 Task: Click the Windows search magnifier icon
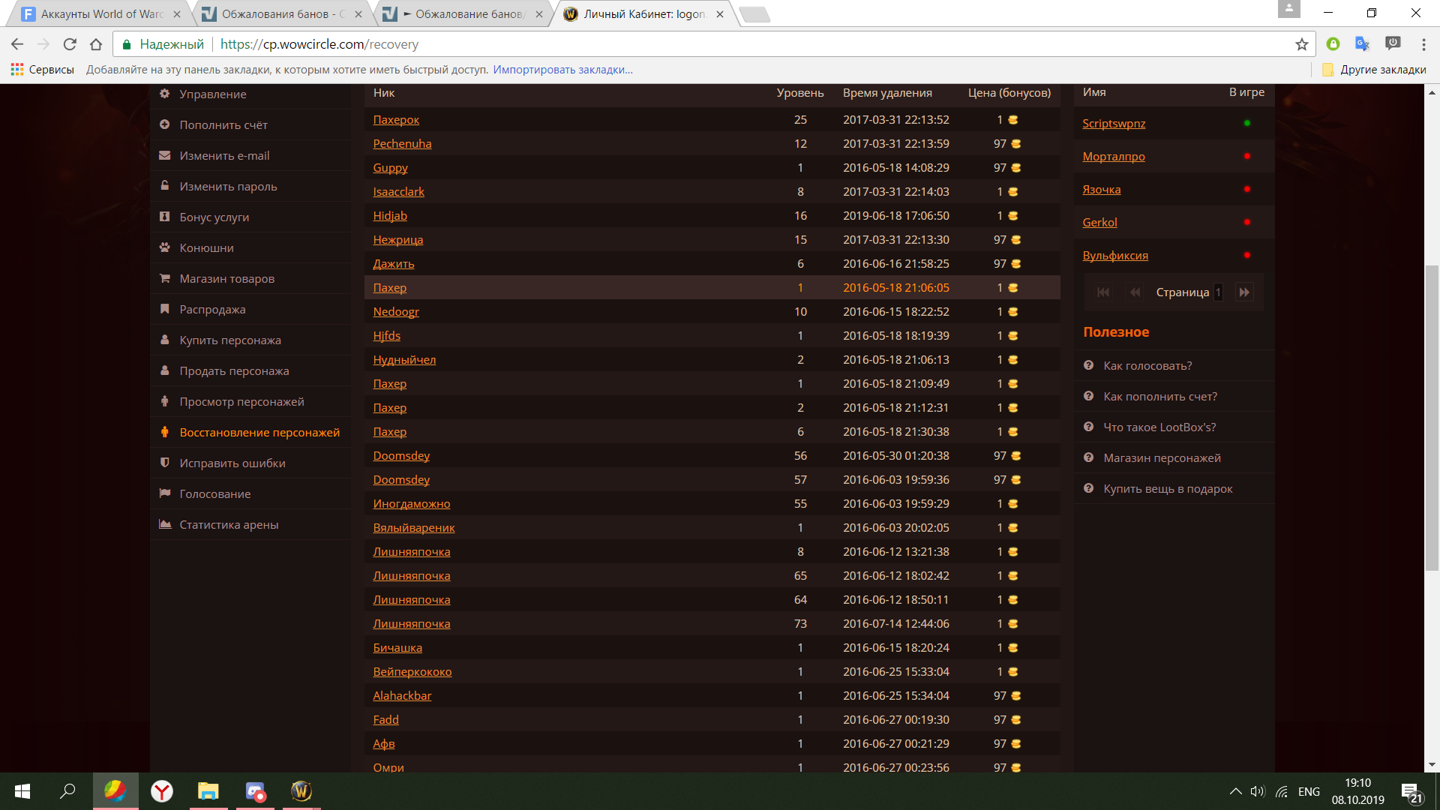68,791
